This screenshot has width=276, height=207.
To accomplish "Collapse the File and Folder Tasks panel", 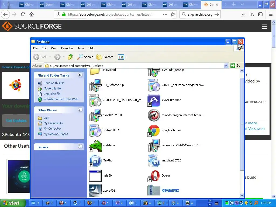I will pyautogui.click(x=80, y=75).
